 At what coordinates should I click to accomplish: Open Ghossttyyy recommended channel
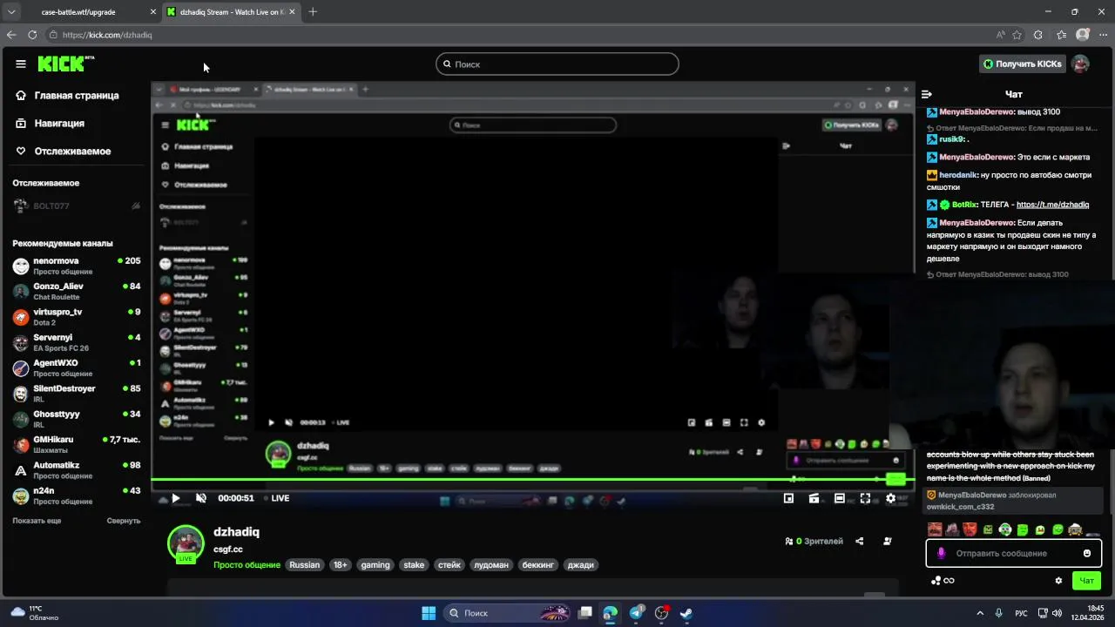(x=76, y=419)
